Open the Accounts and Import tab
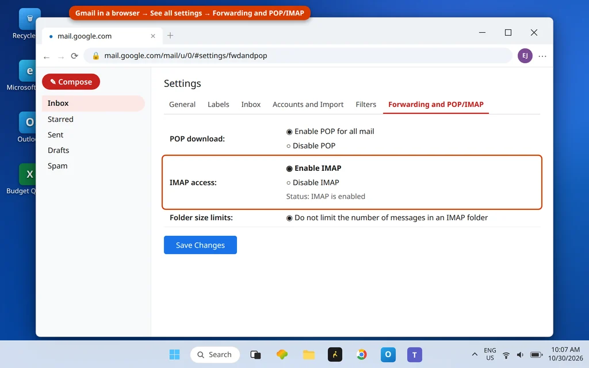This screenshot has height=368, width=589. 308,105
